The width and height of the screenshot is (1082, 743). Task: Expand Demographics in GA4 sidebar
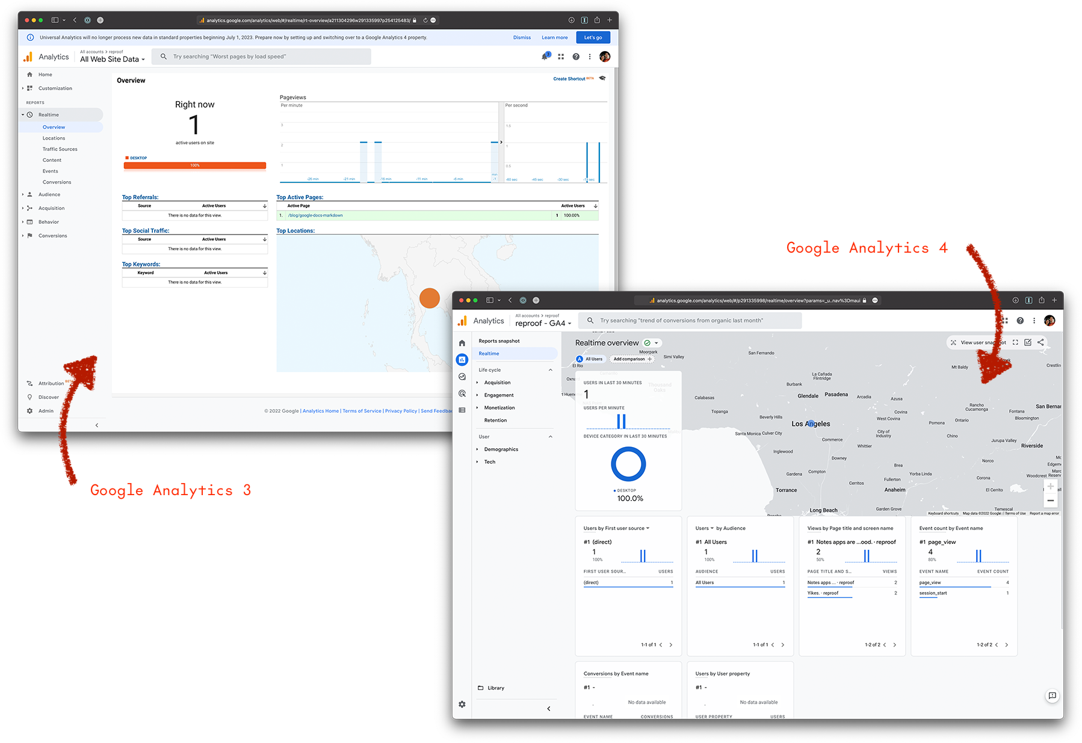coord(477,449)
